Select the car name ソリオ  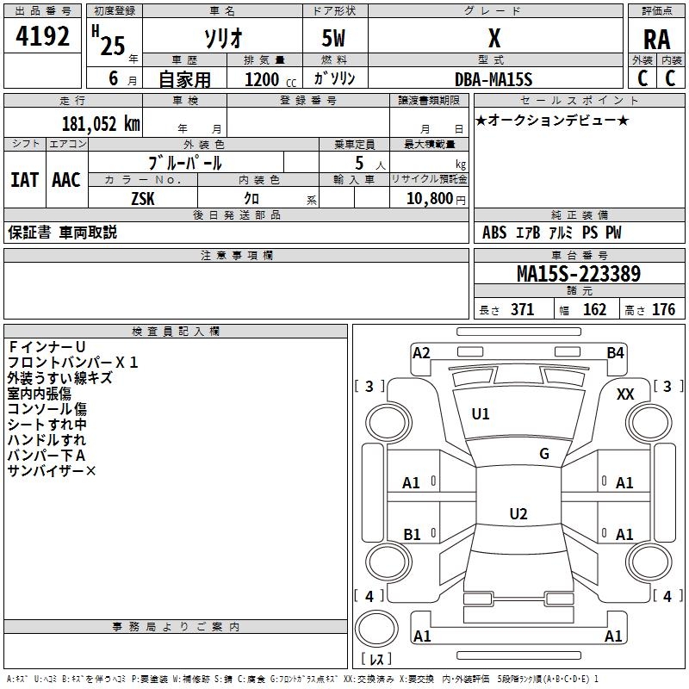221,39
